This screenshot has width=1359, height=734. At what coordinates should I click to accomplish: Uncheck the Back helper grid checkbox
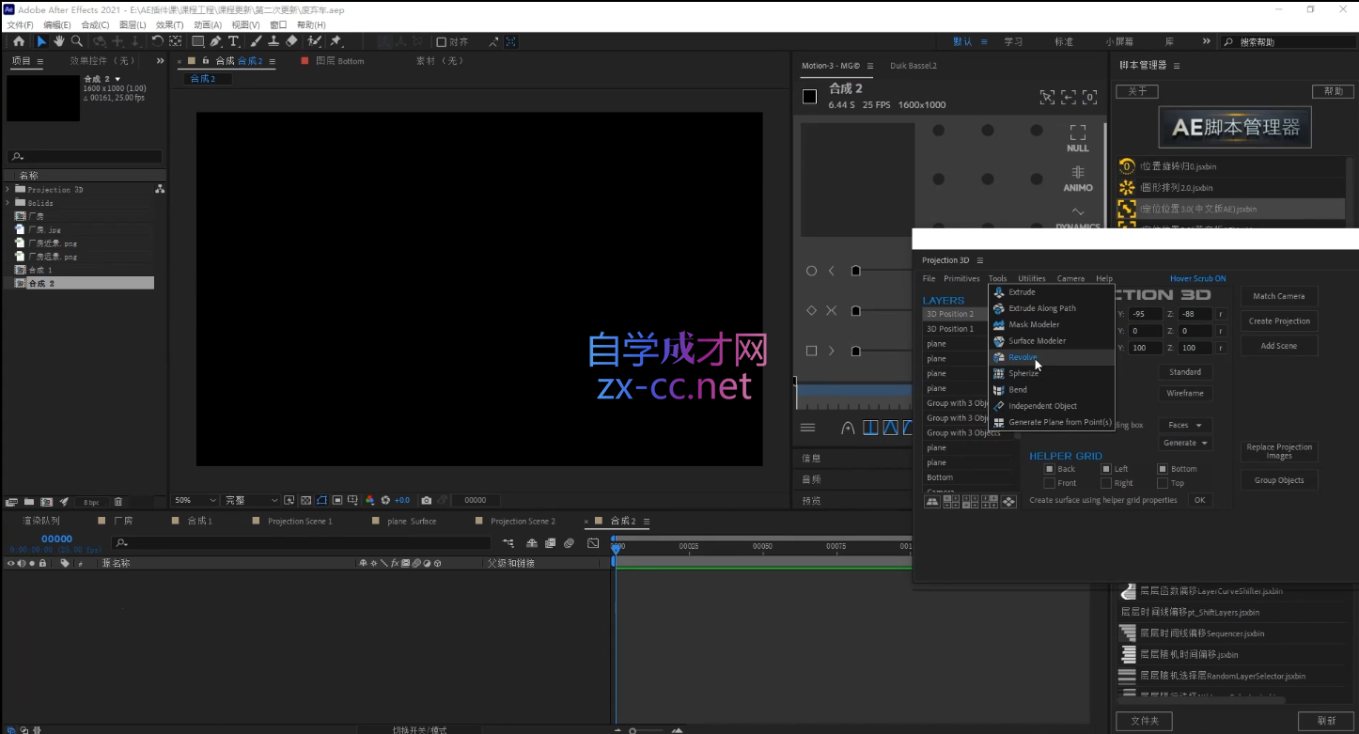point(1050,469)
